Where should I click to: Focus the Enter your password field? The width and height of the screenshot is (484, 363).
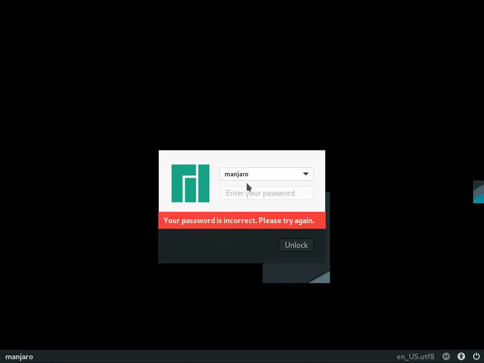pyautogui.click(x=267, y=193)
